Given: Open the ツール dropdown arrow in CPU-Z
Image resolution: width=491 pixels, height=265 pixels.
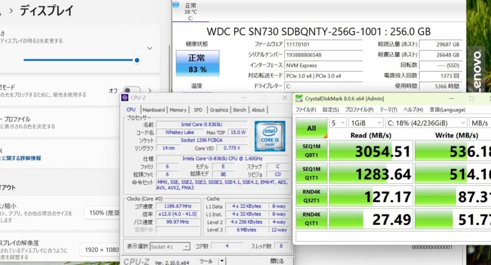Looking at the screenshot, I should [x=222, y=261].
